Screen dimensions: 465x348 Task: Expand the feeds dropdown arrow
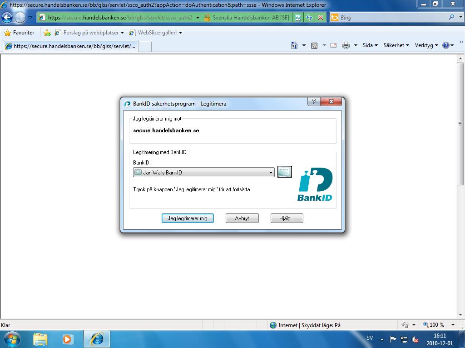point(324,45)
